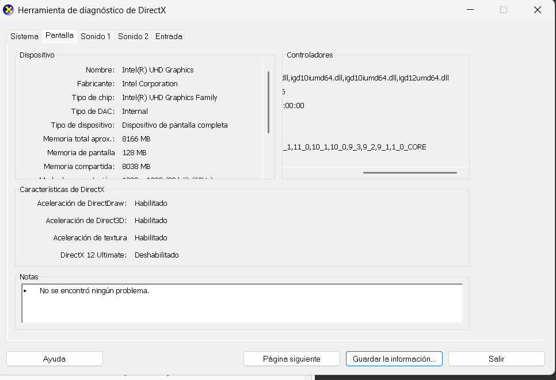Viewport: 556px width, 380px height.
Task: Click the 'Tipo de chip:' label
Action: click(x=93, y=97)
